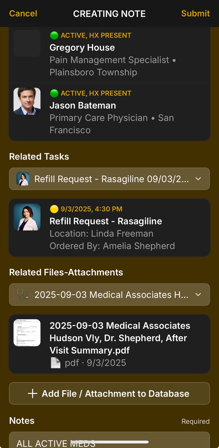Tap the plus icon to add a file
This screenshot has width=219, height=448.
tap(32, 393)
